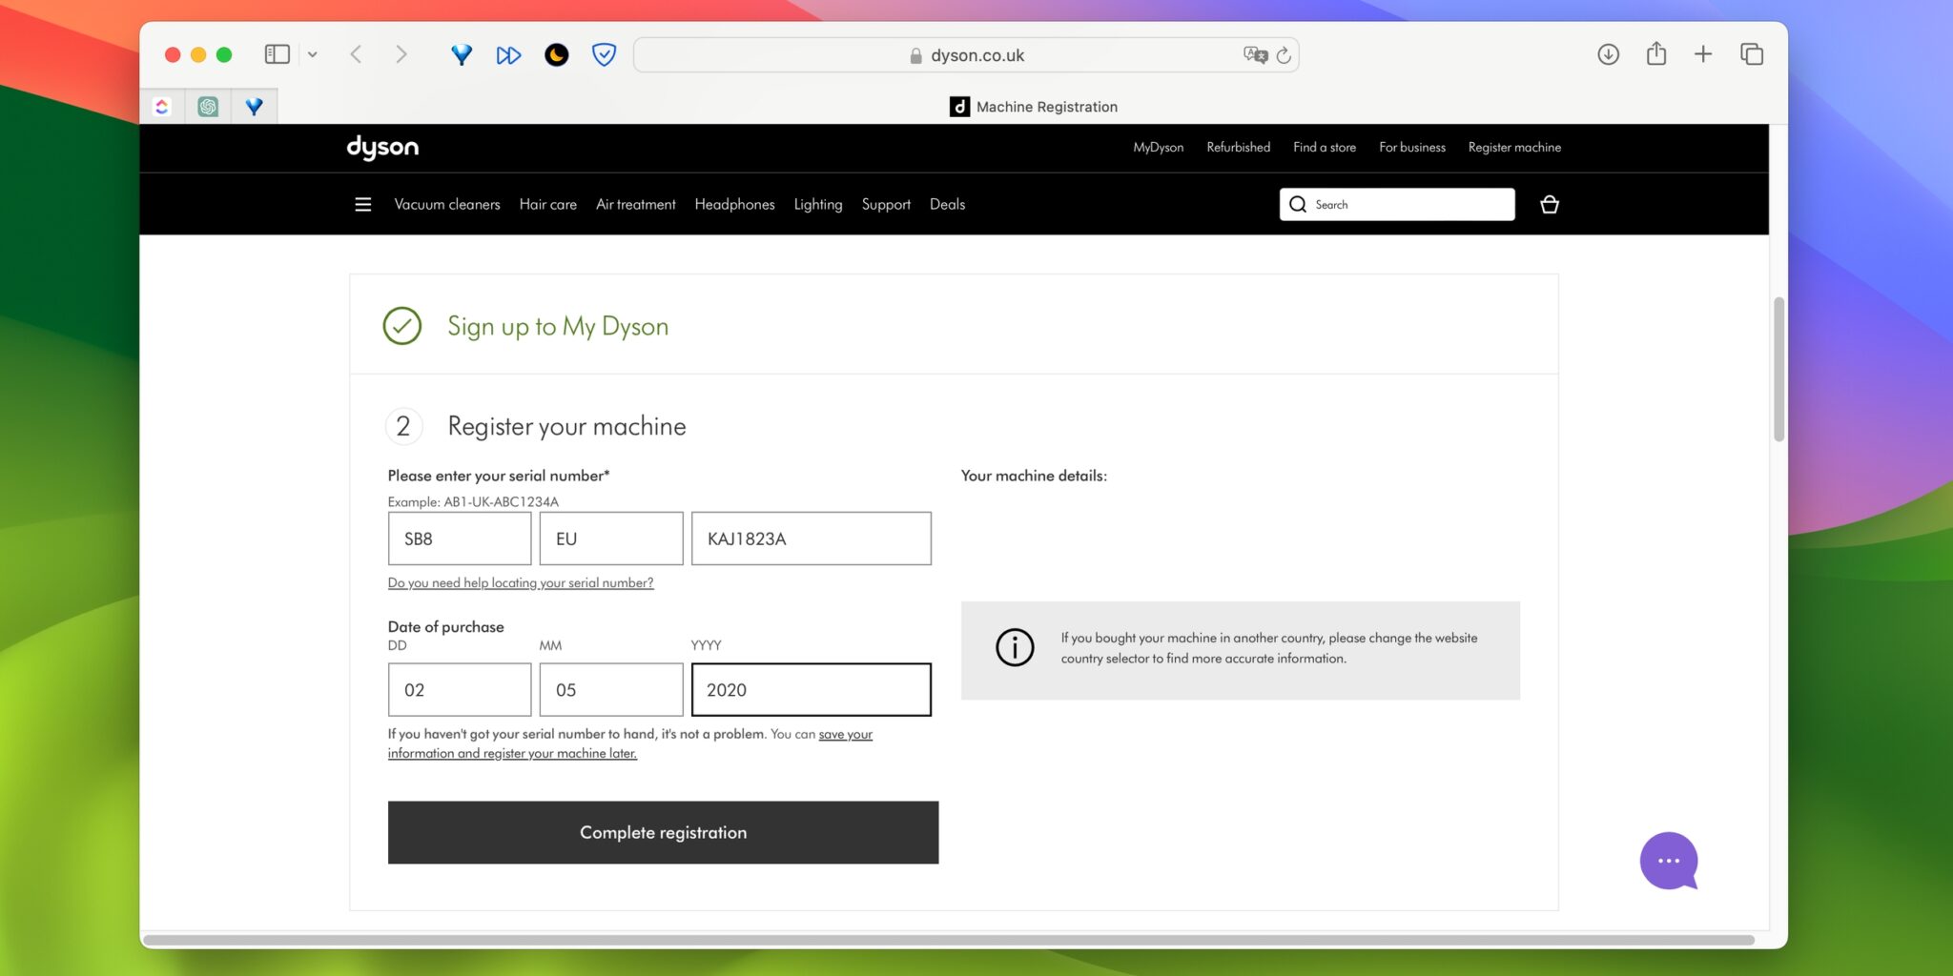Viewport: 1953px width, 976px height.
Task: Open a new tab with the plus icon
Action: pyautogui.click(x=1703, y=54)
